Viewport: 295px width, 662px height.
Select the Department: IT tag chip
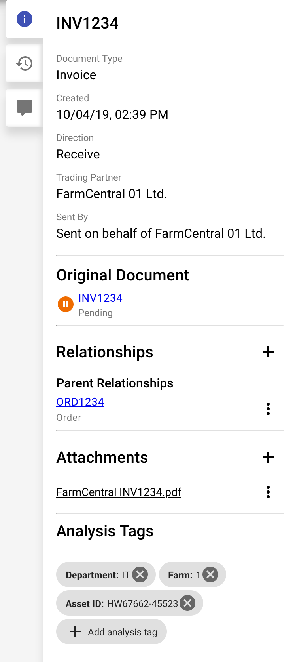click(x=97, y=575)
